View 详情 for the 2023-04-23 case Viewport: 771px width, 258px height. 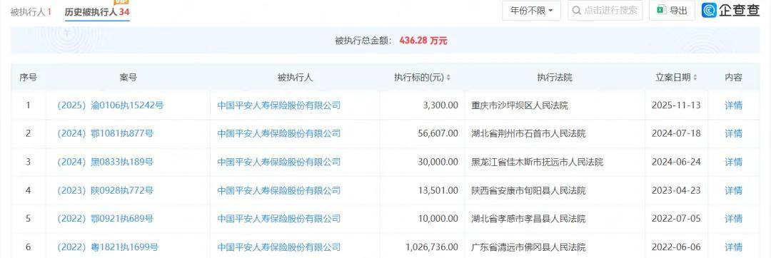pyautogui.click(x=734, y=190)
